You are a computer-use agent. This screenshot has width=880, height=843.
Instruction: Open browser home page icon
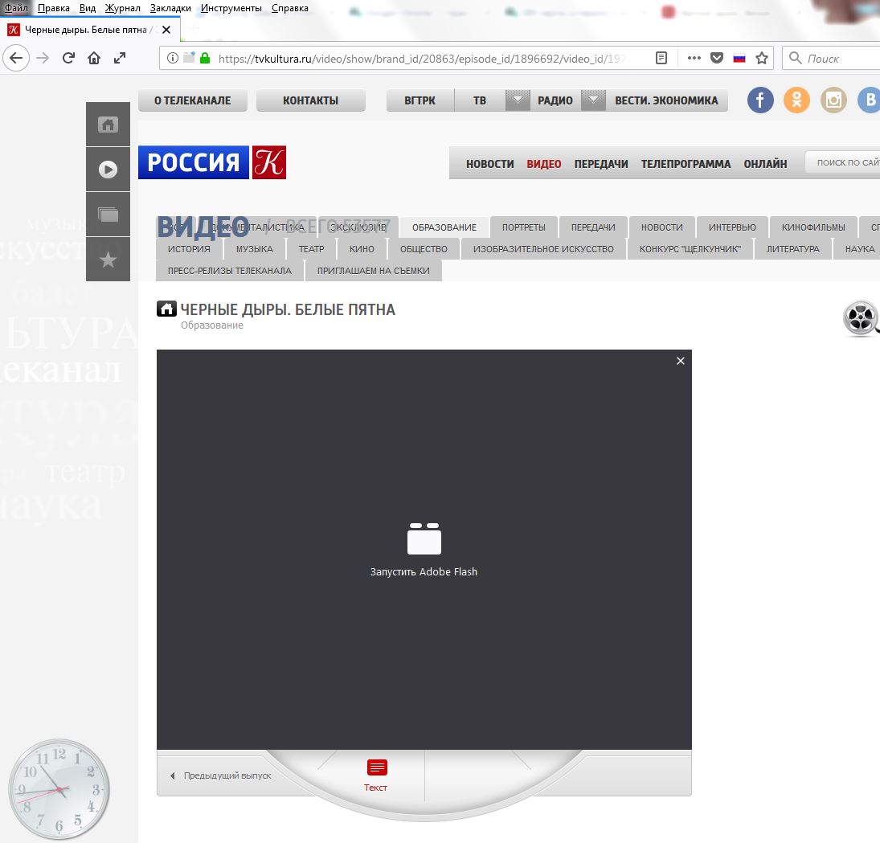pyautogui.click(x=94, y=58)
